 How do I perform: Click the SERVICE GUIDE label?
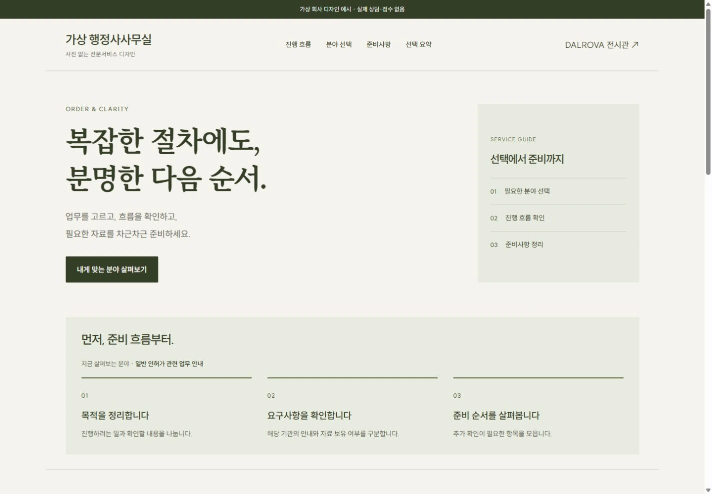[x=513, y=139]
